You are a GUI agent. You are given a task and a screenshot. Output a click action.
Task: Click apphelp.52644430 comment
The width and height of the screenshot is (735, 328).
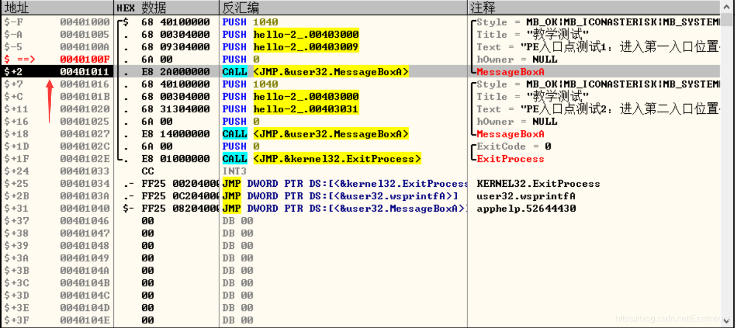[x=526, y=208]
